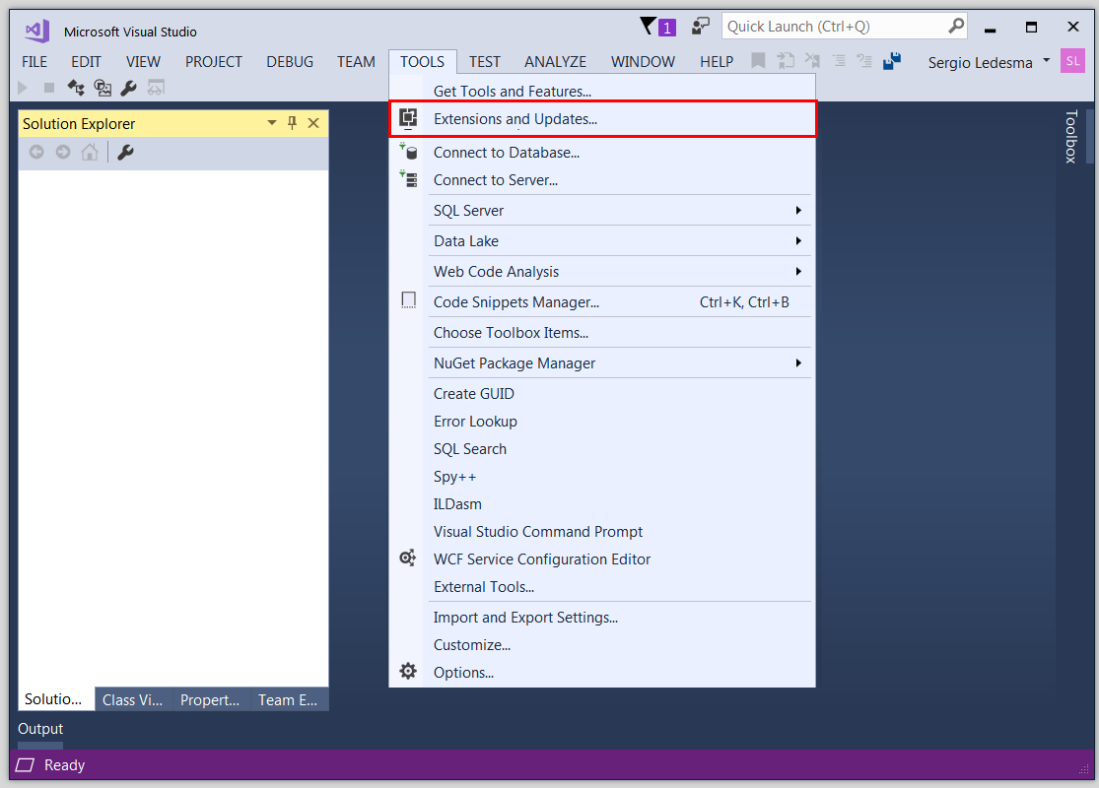
Task: Click the Options gear icon
Action: click(x=408, y=671)
